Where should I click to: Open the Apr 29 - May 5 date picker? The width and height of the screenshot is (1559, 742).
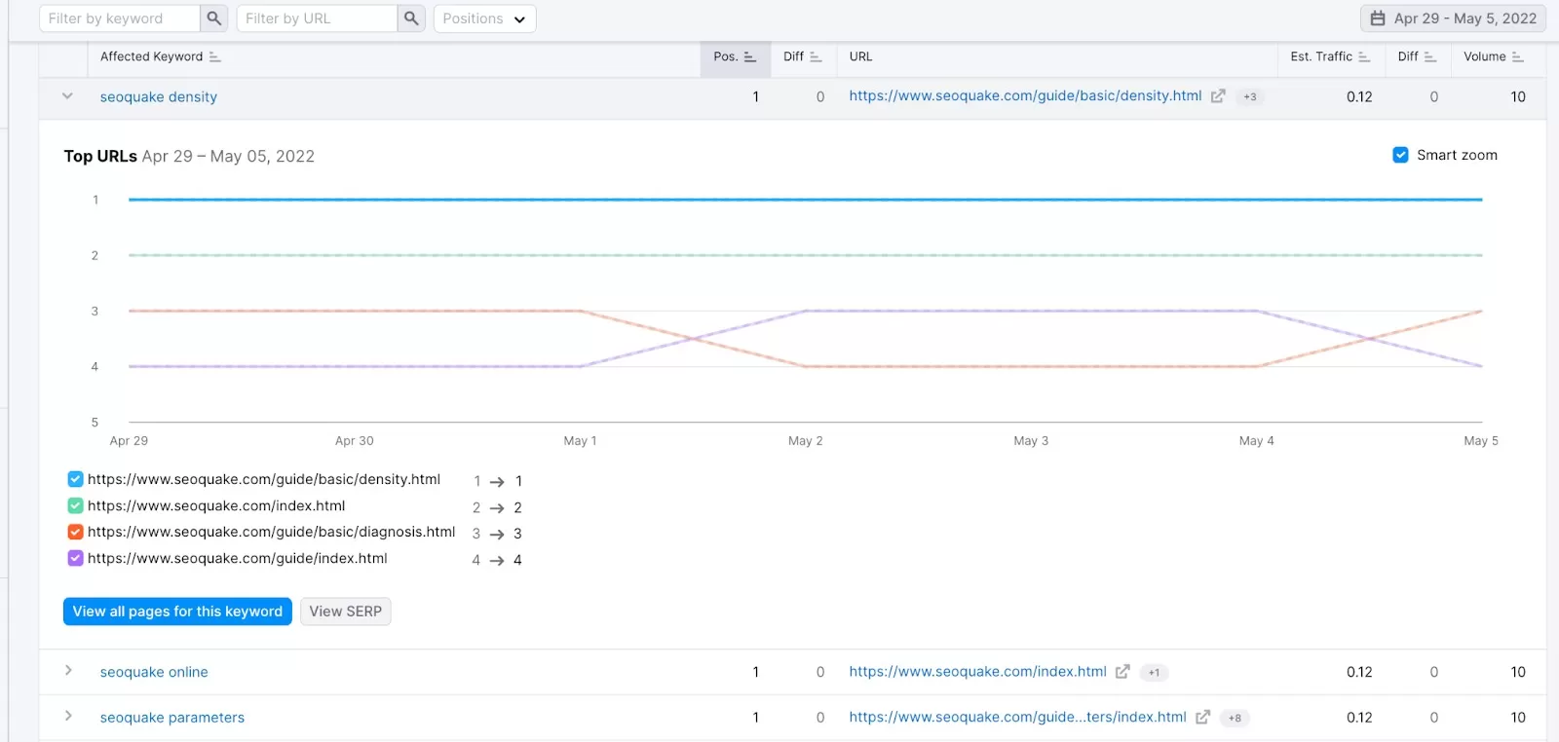(x=1453, y=19)
